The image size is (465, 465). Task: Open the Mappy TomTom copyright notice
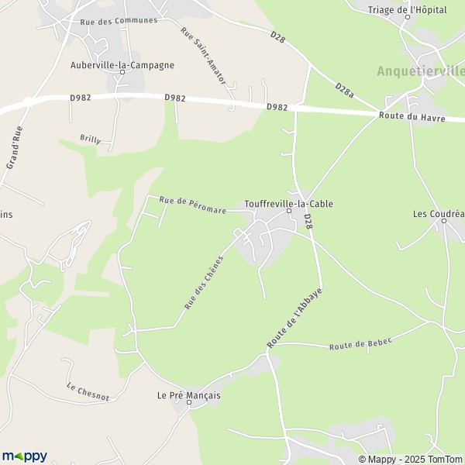(x=411, y=459)
